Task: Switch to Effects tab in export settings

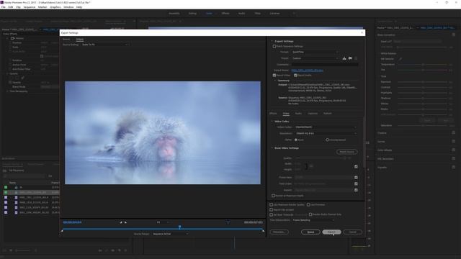Action: coord(273,114)
